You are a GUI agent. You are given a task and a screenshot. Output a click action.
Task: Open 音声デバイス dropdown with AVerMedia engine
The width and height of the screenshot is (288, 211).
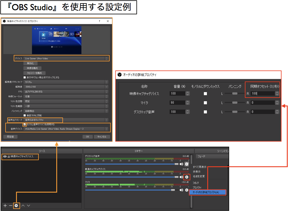pyautogui.click(x=66, y=129)
